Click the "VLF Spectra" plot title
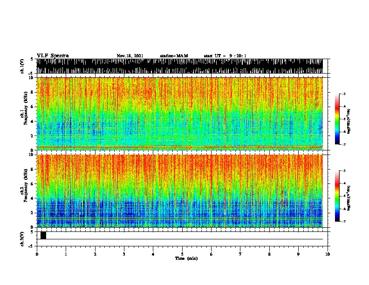Screen dimensions: 369x285 (x=53, y=56)
